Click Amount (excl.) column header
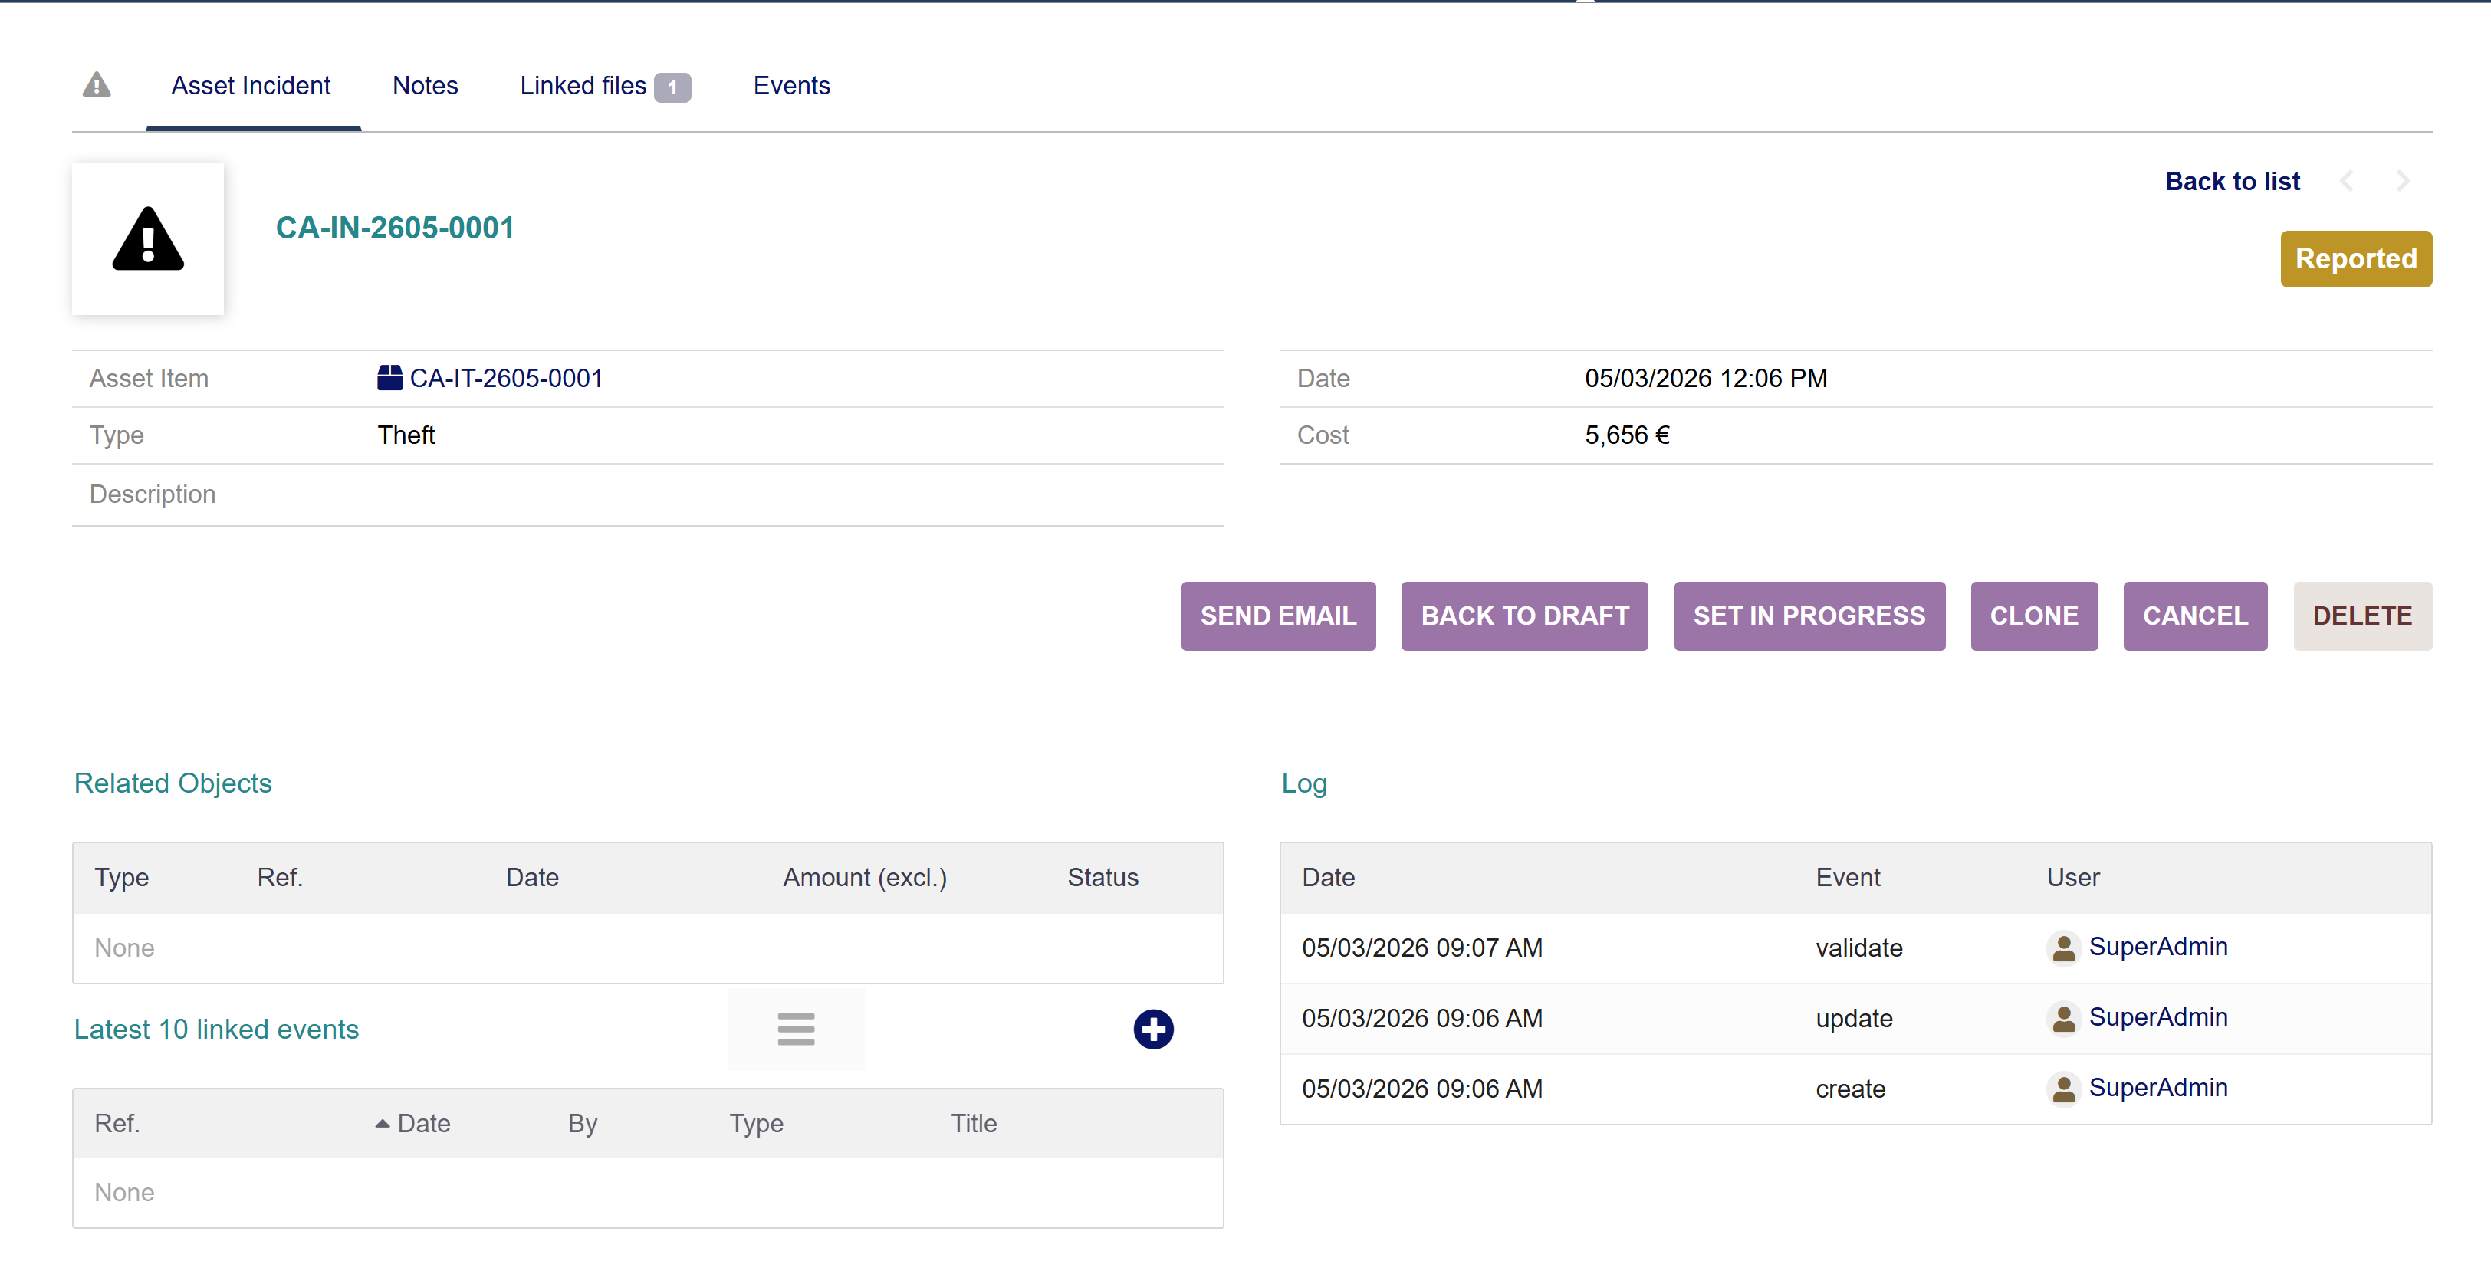The width and height of the screenshot is (2491, 1271). (865, 878)
